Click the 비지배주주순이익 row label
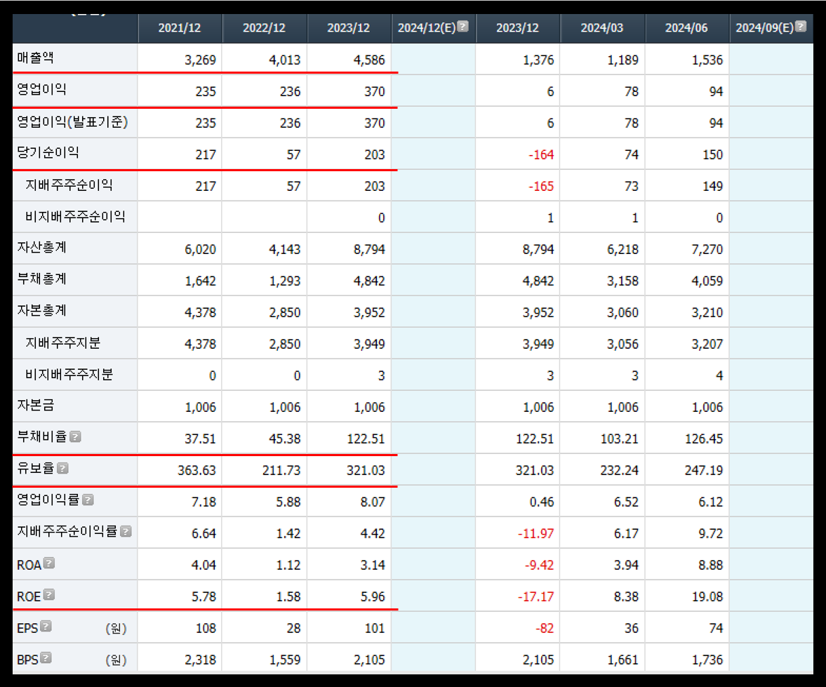The height and width of the screenshot is (687, 826). point(75,217)
